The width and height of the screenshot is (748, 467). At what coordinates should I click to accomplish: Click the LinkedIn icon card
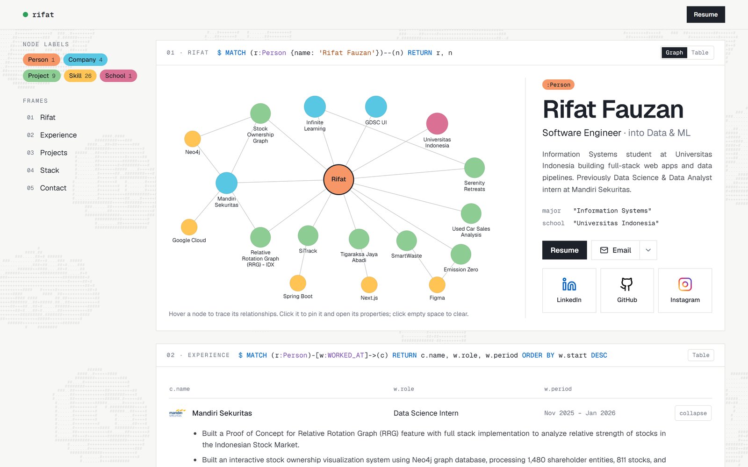pos(569,290)
